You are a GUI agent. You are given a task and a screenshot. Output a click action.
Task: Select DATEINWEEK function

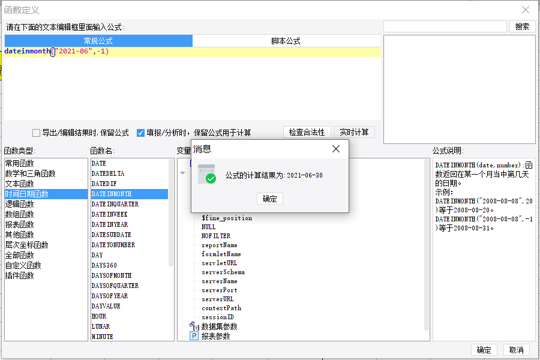tap(130, 214)
